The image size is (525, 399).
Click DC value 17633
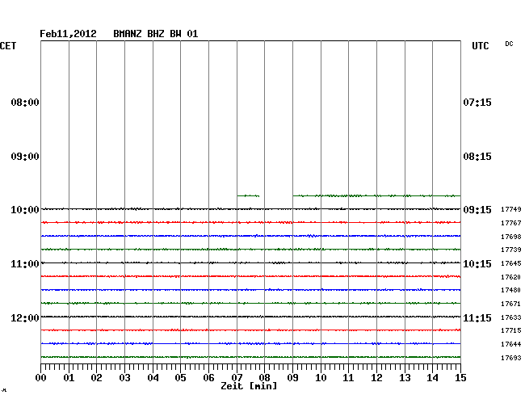click(x=511, y=317)
